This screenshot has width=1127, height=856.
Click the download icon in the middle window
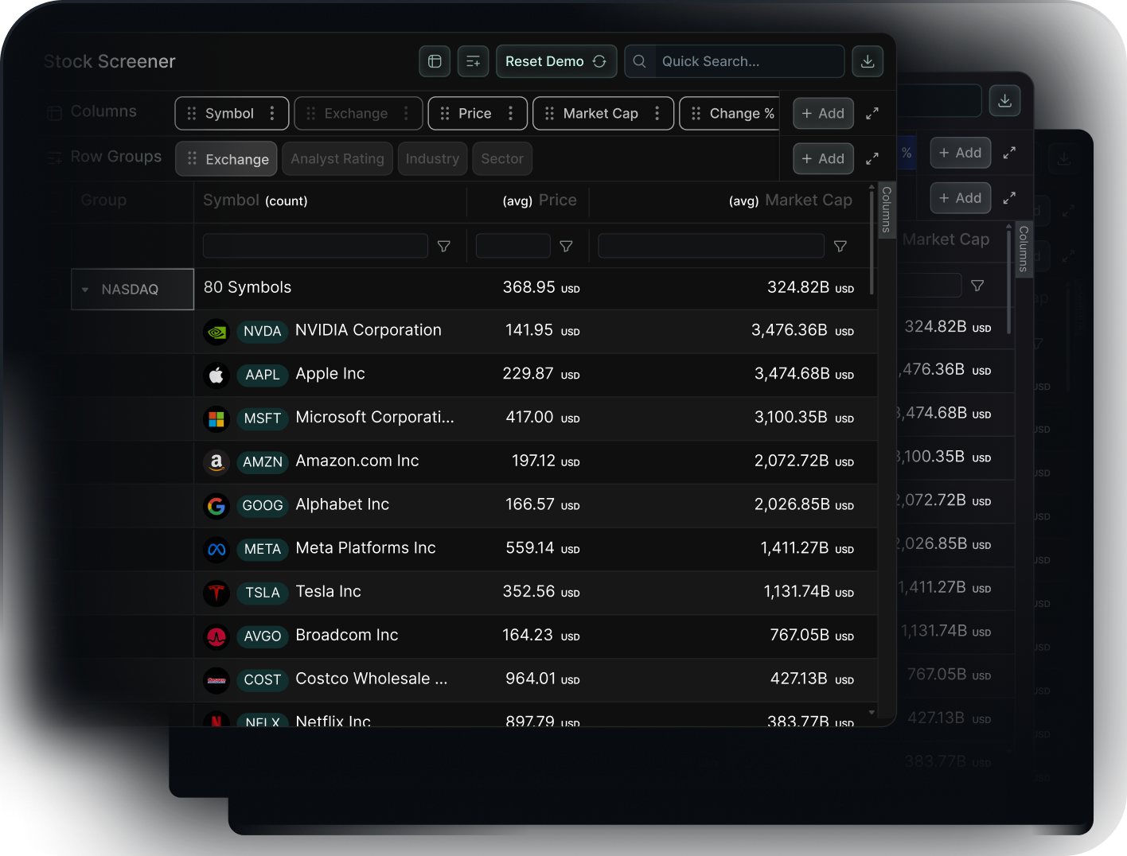(x=1004, y=100)
